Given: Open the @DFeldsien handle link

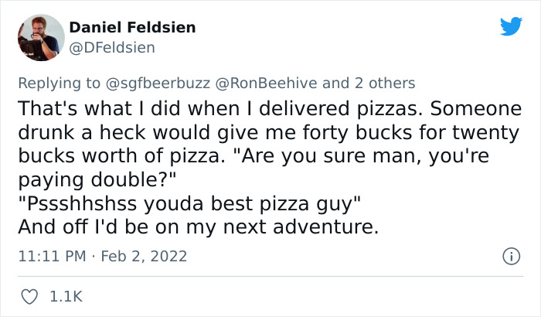Looking at the screenshot, I should point(112,48).
